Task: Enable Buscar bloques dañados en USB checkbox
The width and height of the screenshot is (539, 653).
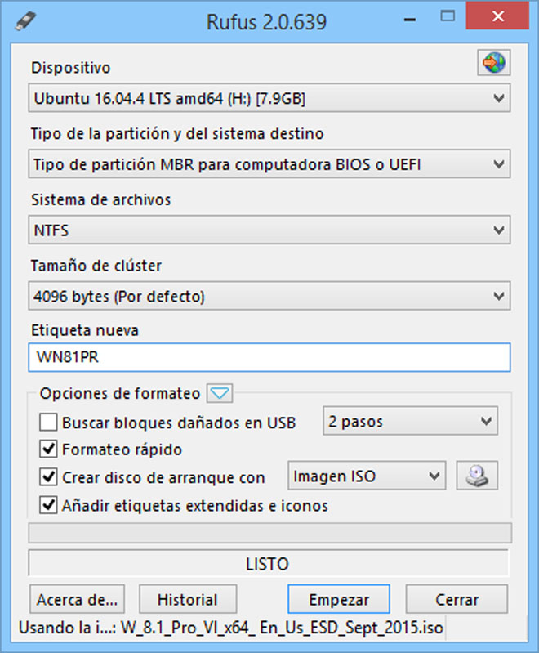Action: click(x=48, y=423)
